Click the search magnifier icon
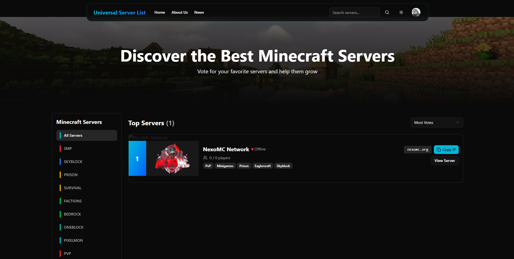The width and height of the screenshot is (514, 259). coord(387,12)
